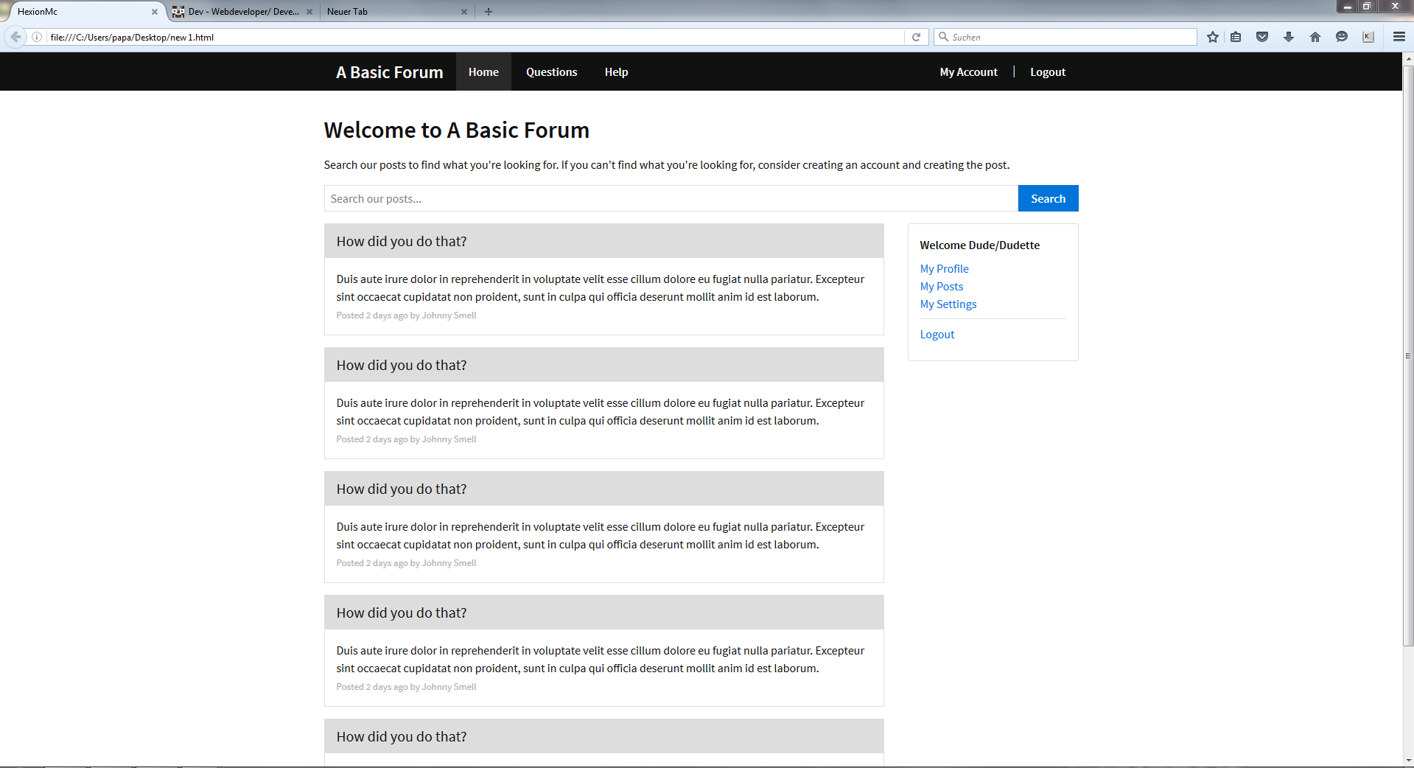The image size is (1414, 768).
Task: Open the chat bubble icon in the toolbar
Action: pos(1342,37)
